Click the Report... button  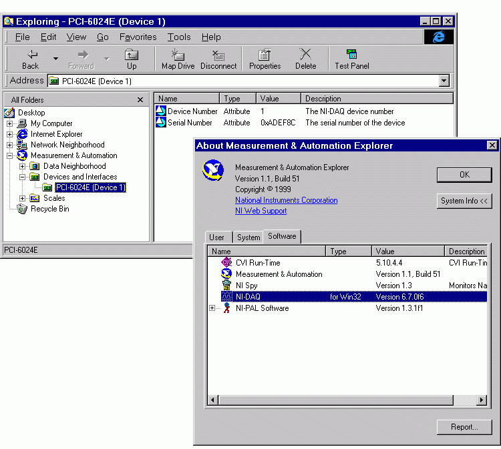[464, 427]
